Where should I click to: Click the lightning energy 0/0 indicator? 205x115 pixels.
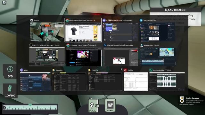[10, 72]
